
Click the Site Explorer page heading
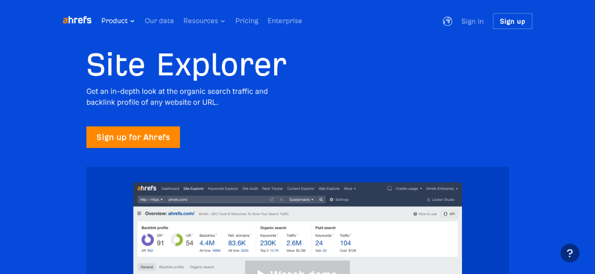(x=187, y=64)
